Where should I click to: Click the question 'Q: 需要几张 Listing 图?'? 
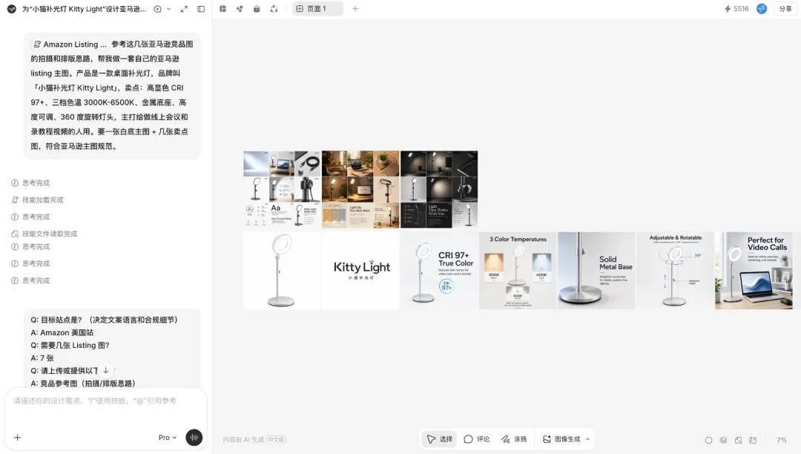coord(70,345)
